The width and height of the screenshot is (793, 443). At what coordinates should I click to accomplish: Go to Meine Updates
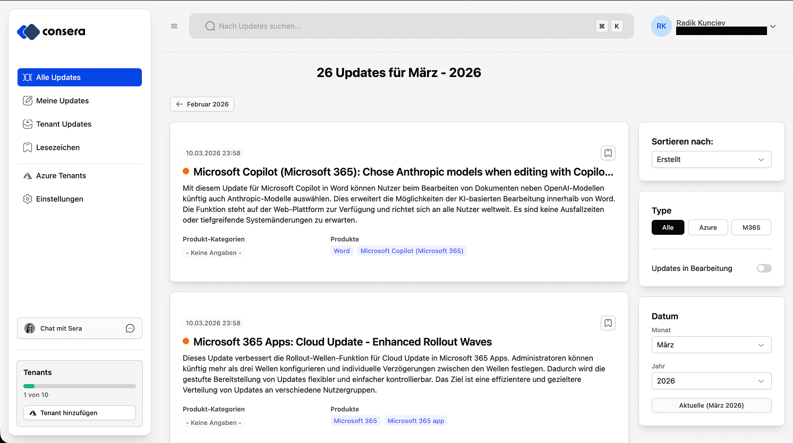(80, 100)
